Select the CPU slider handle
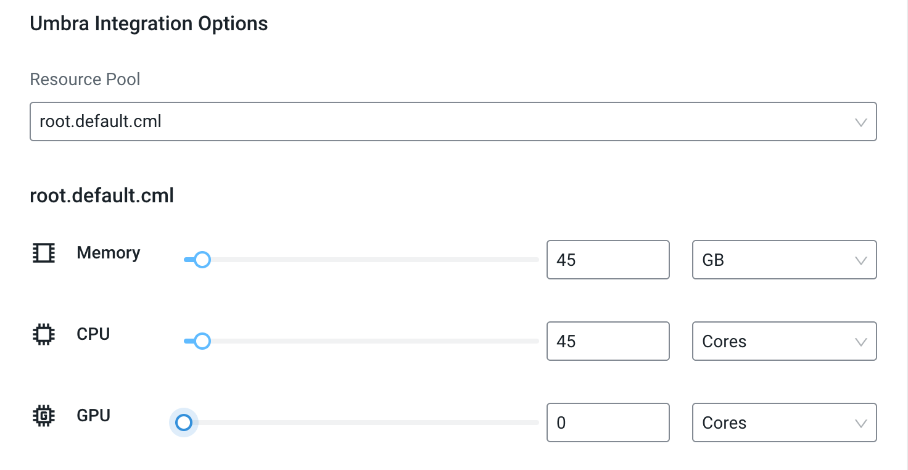 [202, 341]
